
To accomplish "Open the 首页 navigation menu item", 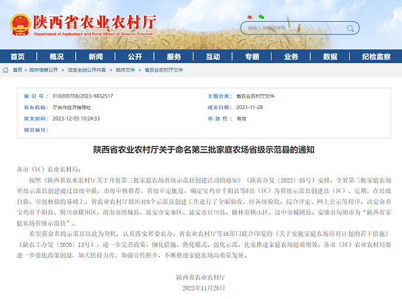I will pos(18,57).
